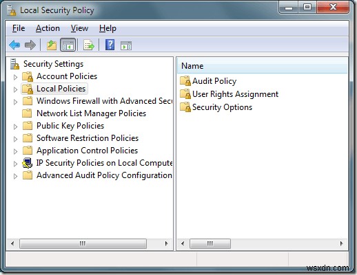Click the Security Settings root icon

click(15, 64)
